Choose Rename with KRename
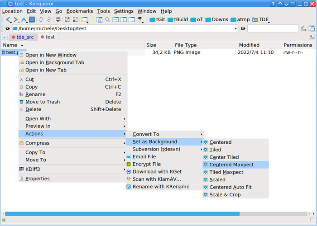 click(x=165, y=187)
